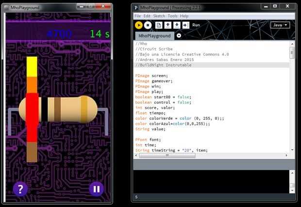Click the 'PImage gameover;' code line
The image size is (301, 207).
coord(154,81)
